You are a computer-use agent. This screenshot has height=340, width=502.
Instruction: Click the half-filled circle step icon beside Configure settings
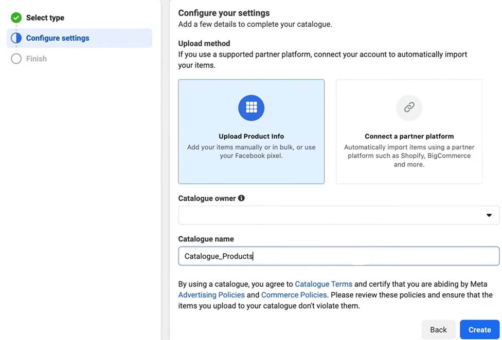16,38
